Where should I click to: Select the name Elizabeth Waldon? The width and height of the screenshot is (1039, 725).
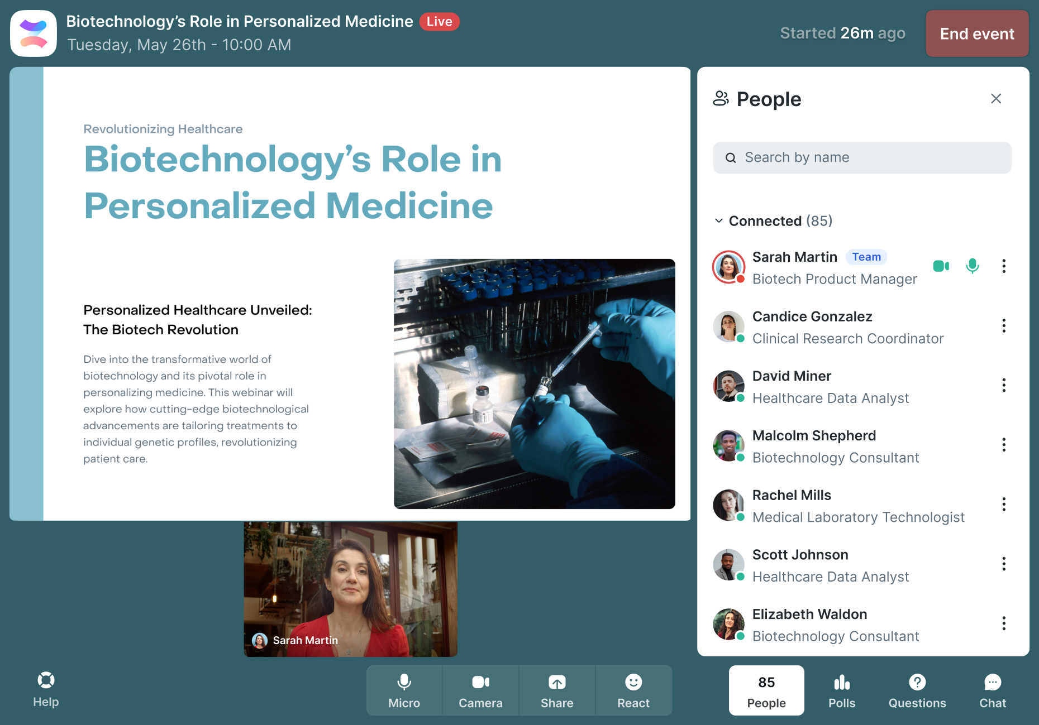[809, 614]
